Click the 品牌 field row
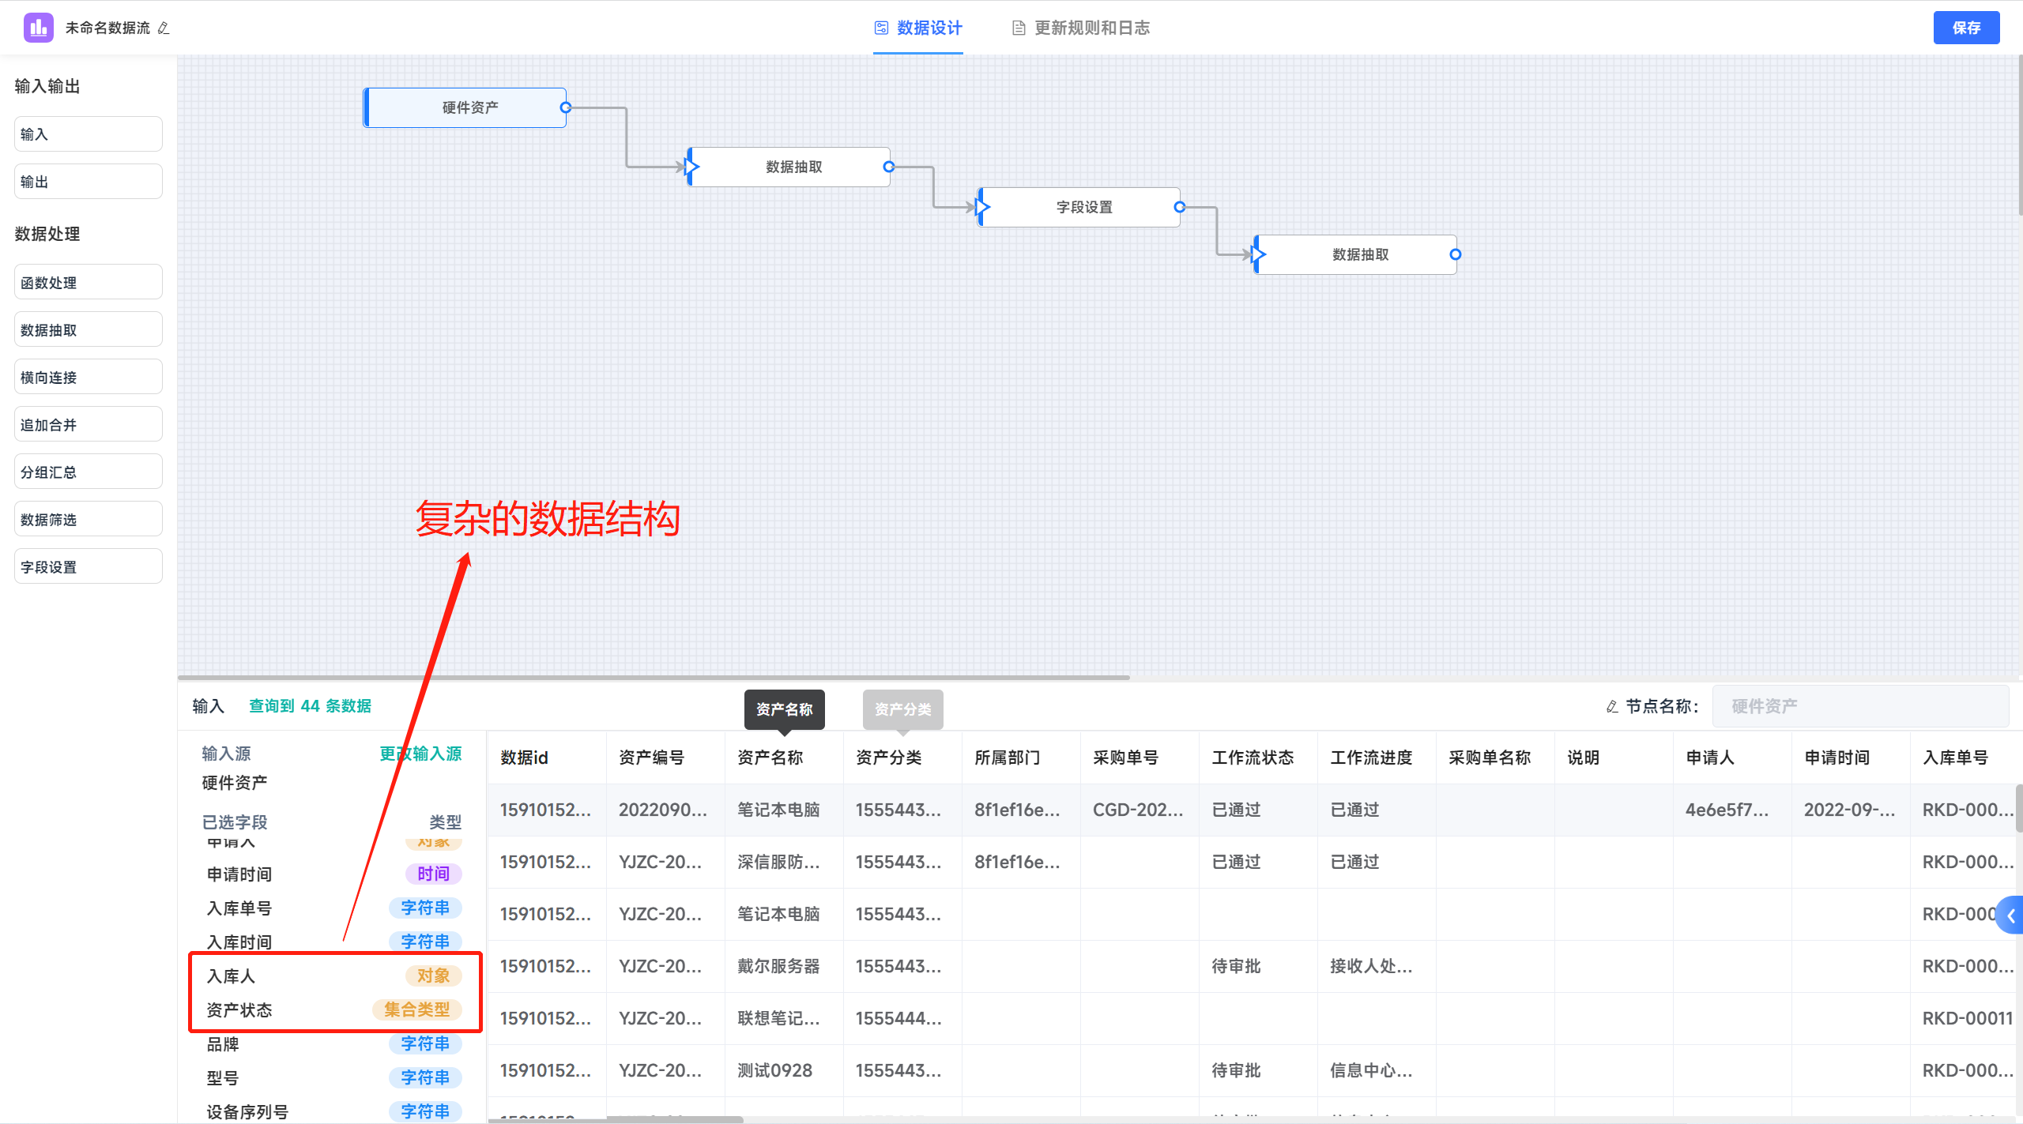2023x1124 pixels. coord(334,1044)
